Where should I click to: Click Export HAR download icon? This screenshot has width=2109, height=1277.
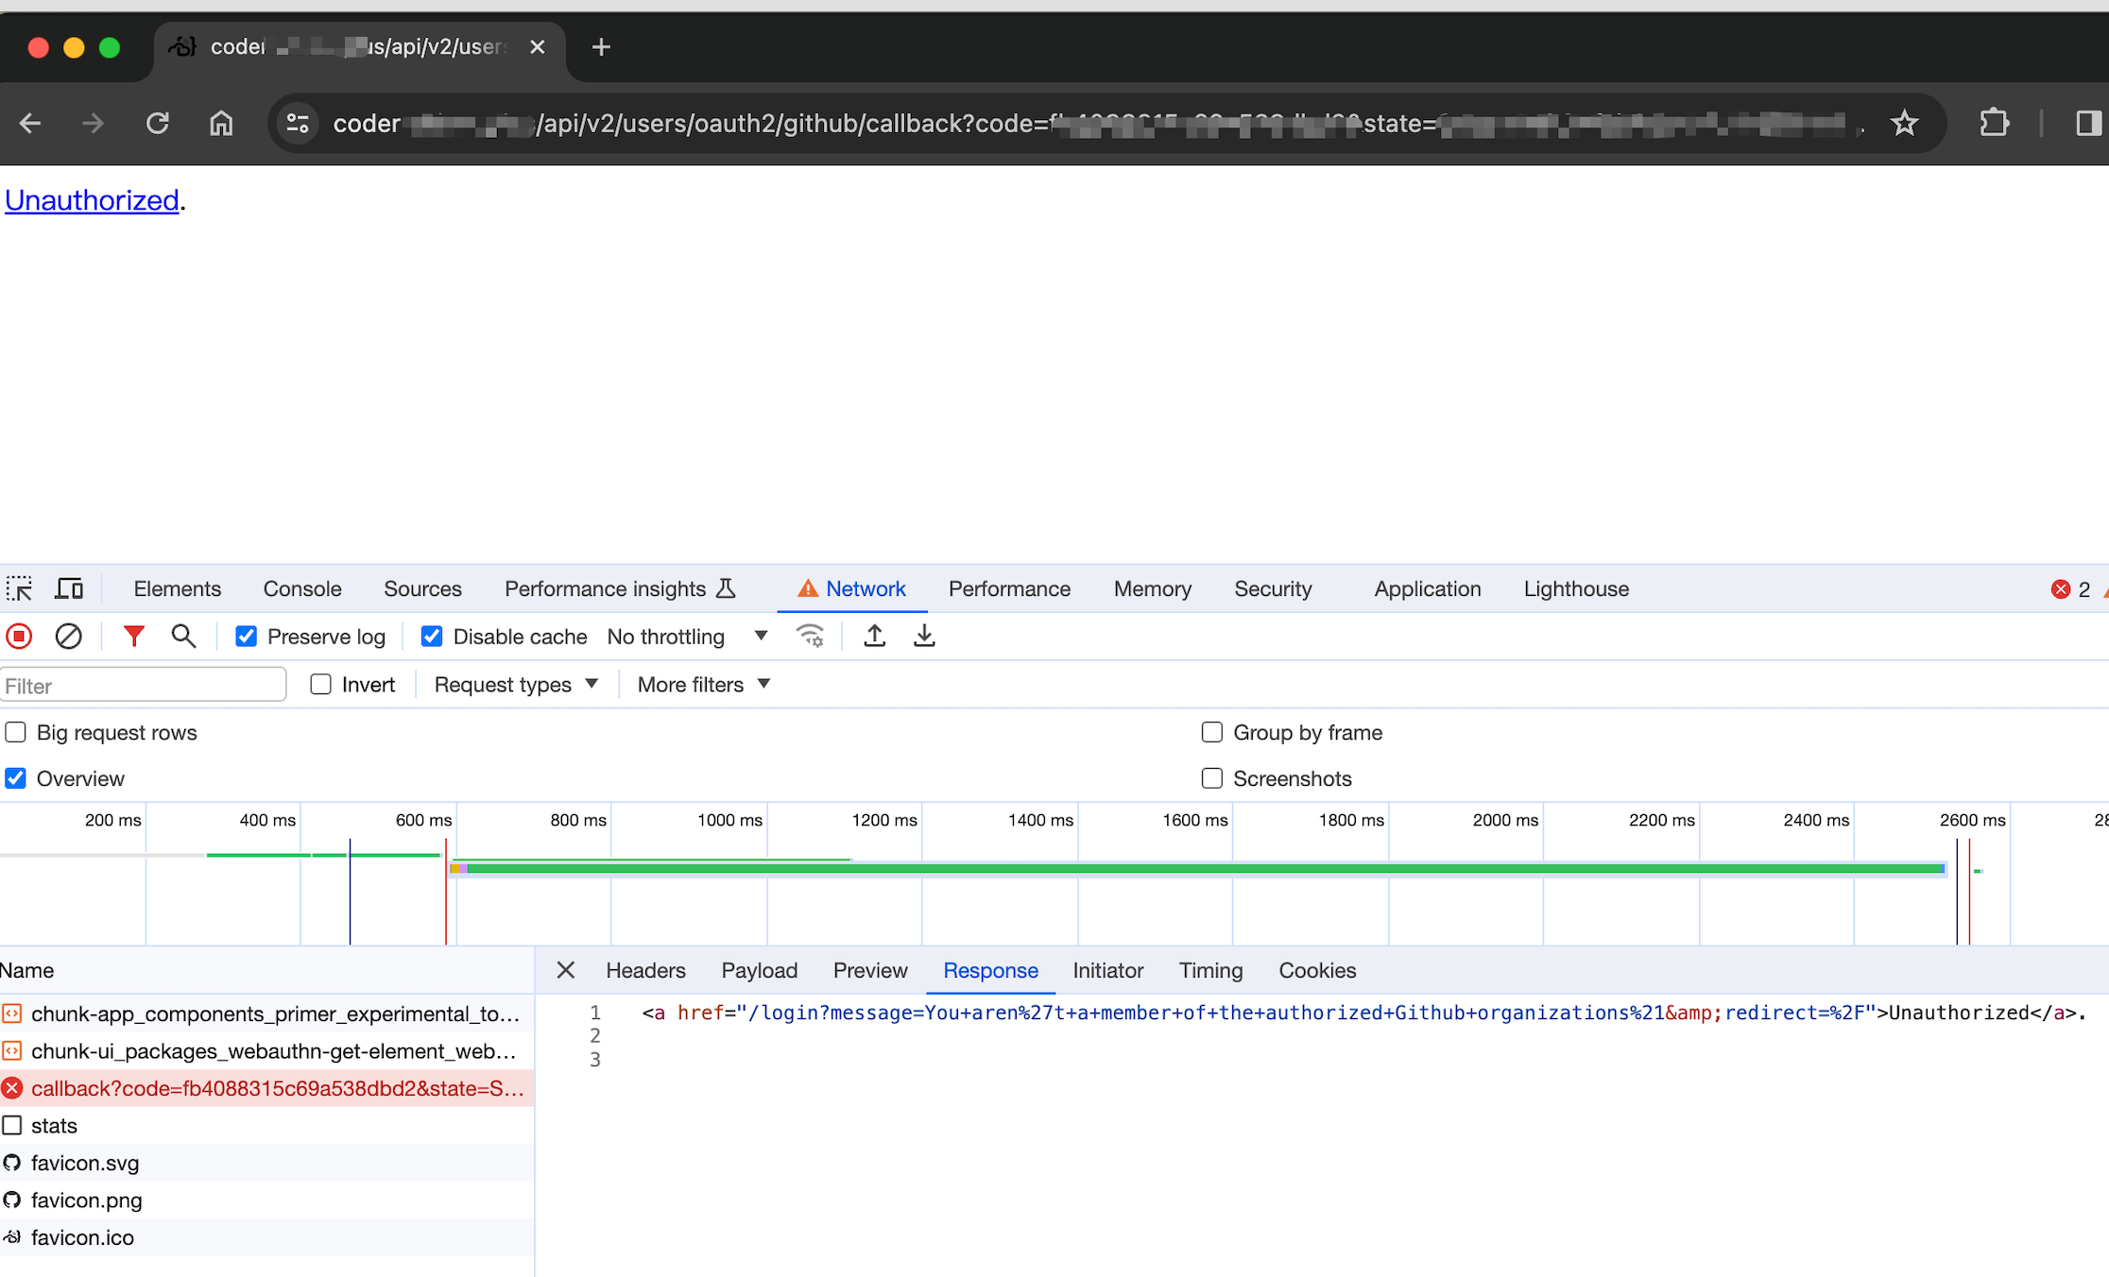click(924, 637)
